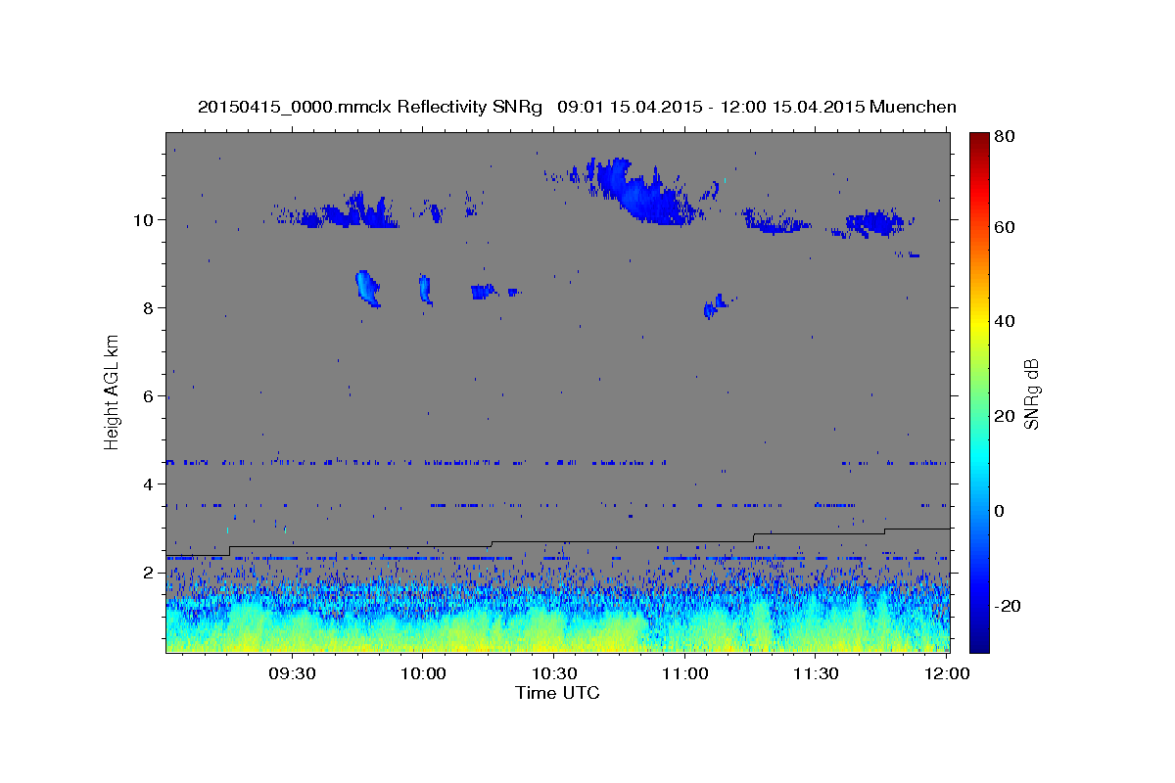Click the small cloud echo at 8.5 km near 09:47
Image resolution: width=1175 pixels, height=783 pixels.
pyautogui.click(x=367, y=288)
